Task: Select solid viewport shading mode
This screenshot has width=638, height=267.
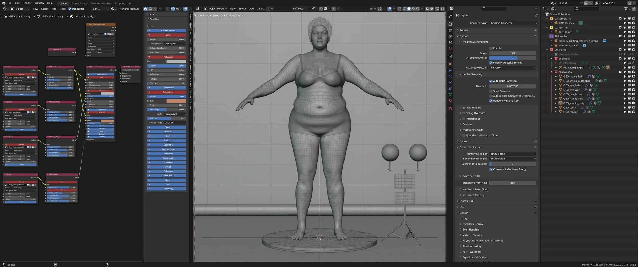Action: pos(409,9)
